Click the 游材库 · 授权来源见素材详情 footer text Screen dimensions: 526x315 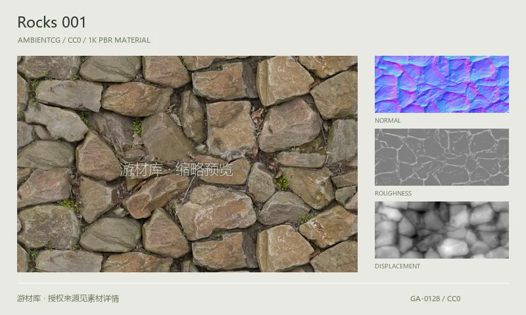click(x=68, y=298)
